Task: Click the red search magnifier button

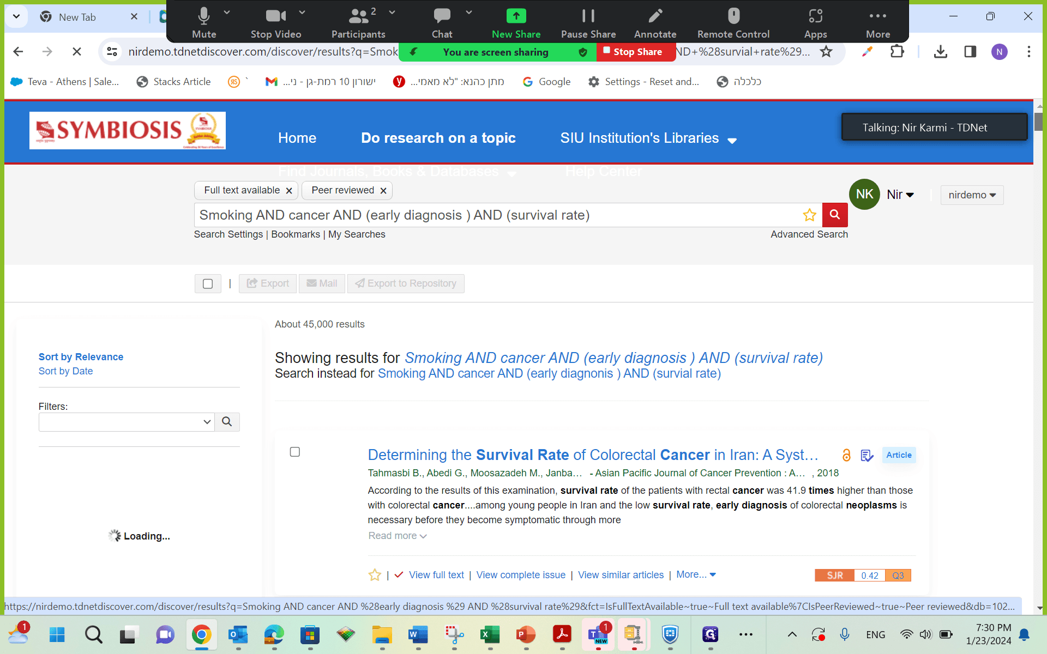Action: tap(835, 215)
